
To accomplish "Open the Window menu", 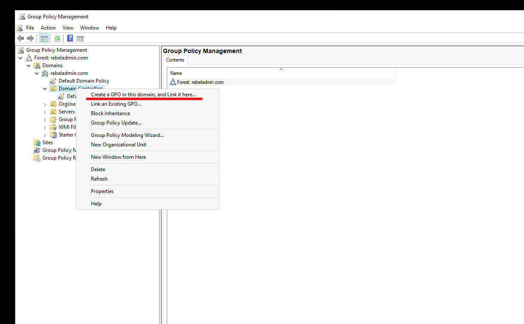I will coord(90,28).
